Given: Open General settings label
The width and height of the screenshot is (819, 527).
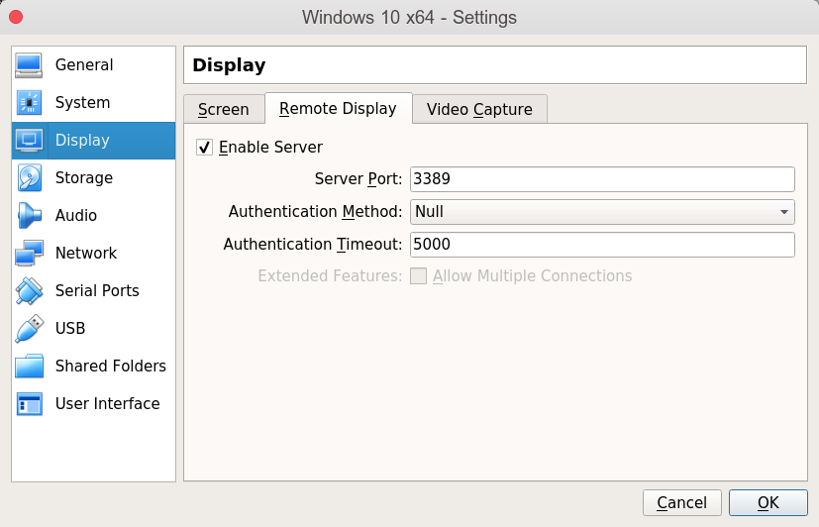Looking at the screenshot, I should [x=84, y=64].
